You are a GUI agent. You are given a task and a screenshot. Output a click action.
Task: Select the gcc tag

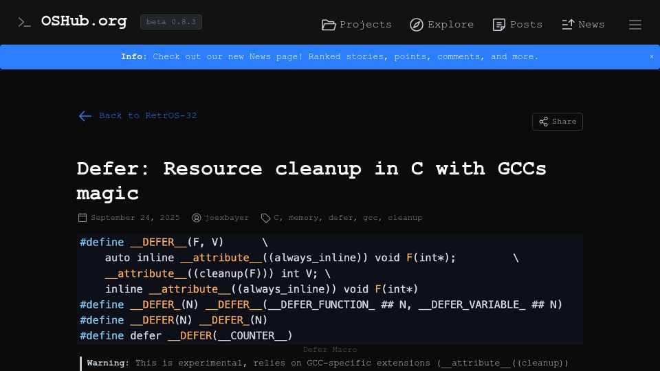371,218
